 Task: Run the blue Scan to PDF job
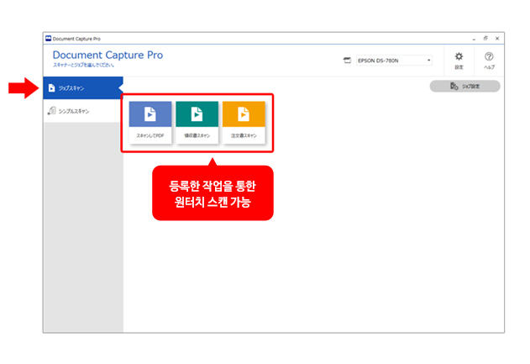pos(150,123)
